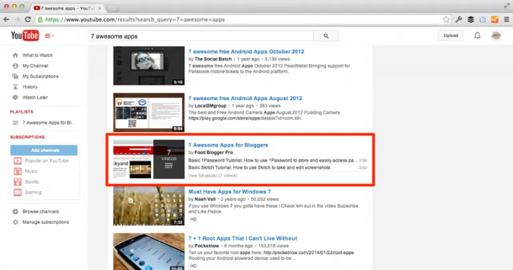Click the My Subscriptions icon

pyautogui.click(x=15, y=77)
